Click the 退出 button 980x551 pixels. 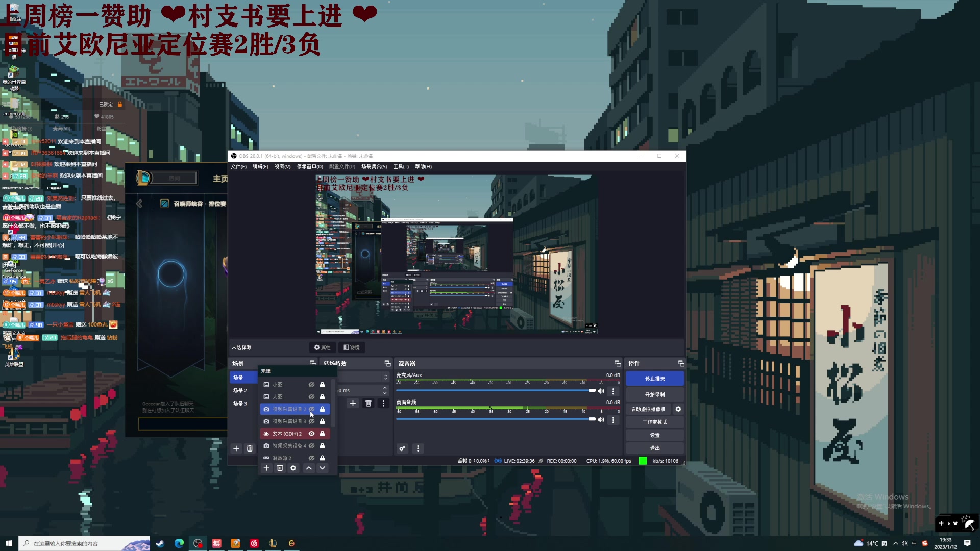click(654, 448)
